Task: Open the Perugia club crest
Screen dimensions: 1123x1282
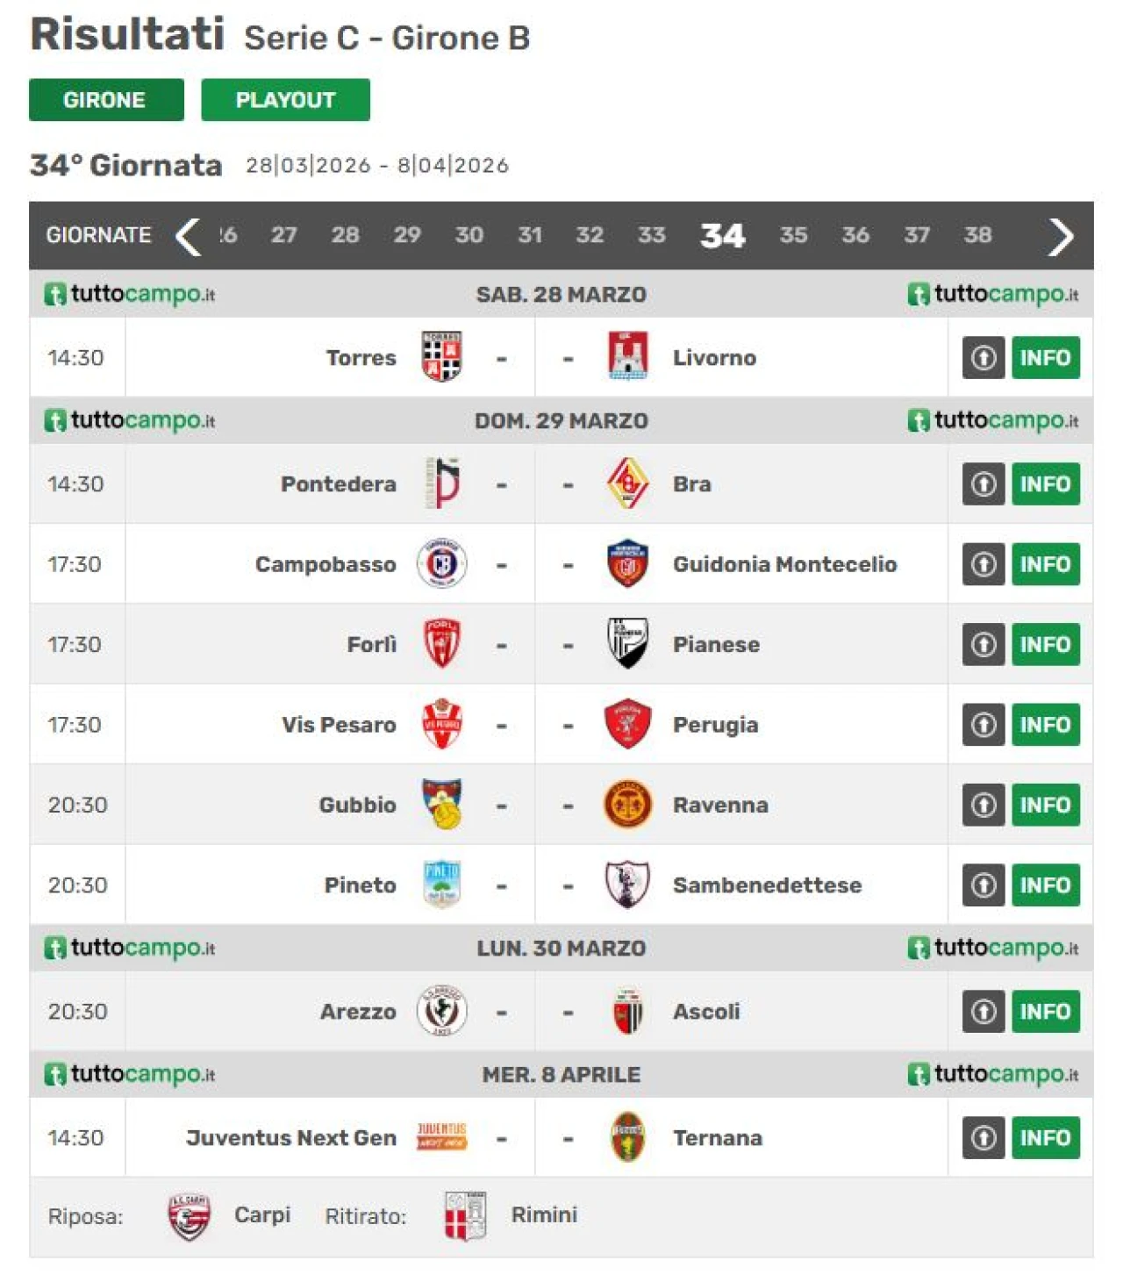Action: pyautogui.click(x=627, y=724)
